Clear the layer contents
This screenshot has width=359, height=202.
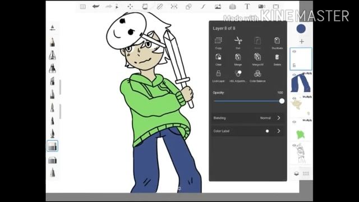coord(218,59)
